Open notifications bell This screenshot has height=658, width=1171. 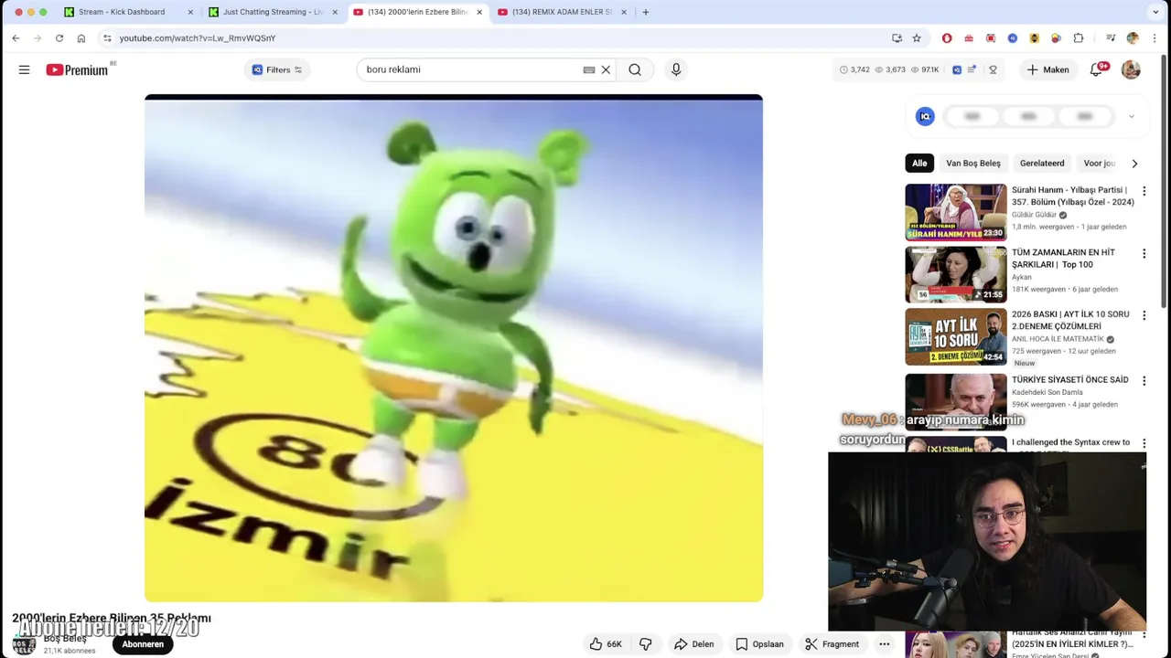[x=1097, y=69]
